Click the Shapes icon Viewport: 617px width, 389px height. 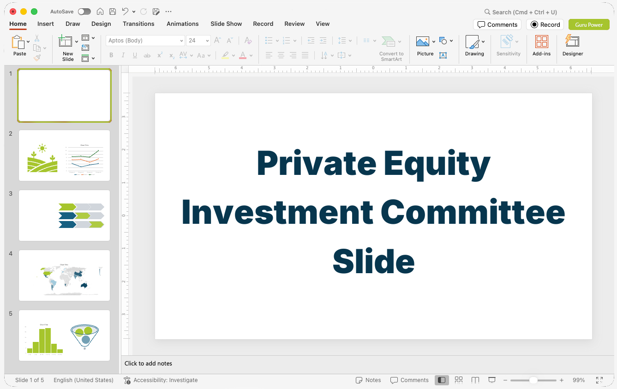(443, 41)
